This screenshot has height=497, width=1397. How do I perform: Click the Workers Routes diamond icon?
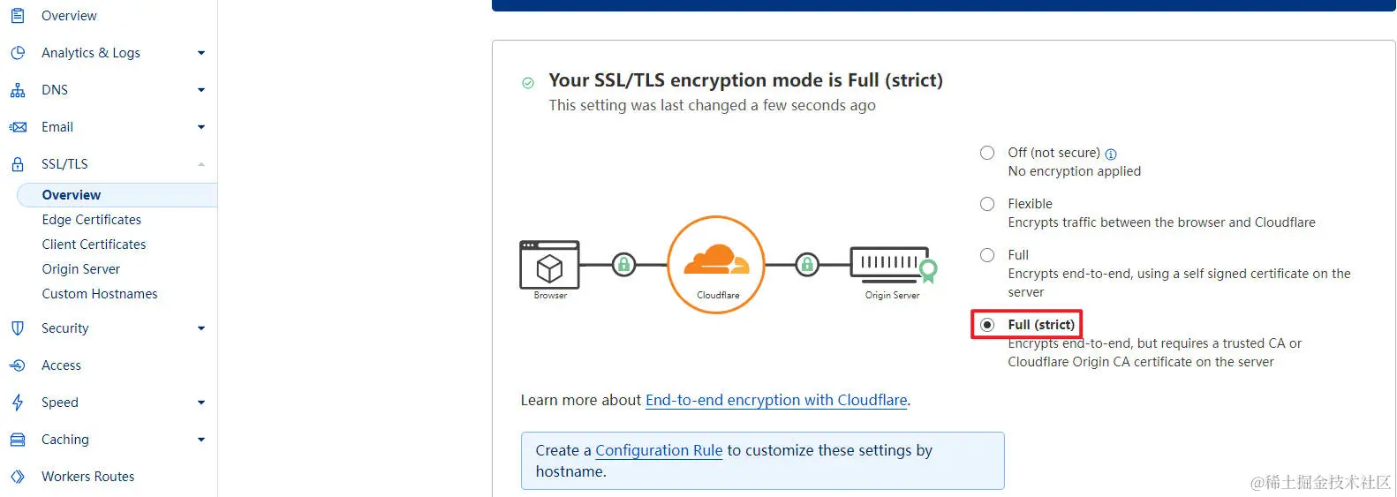tap(18, 477)
